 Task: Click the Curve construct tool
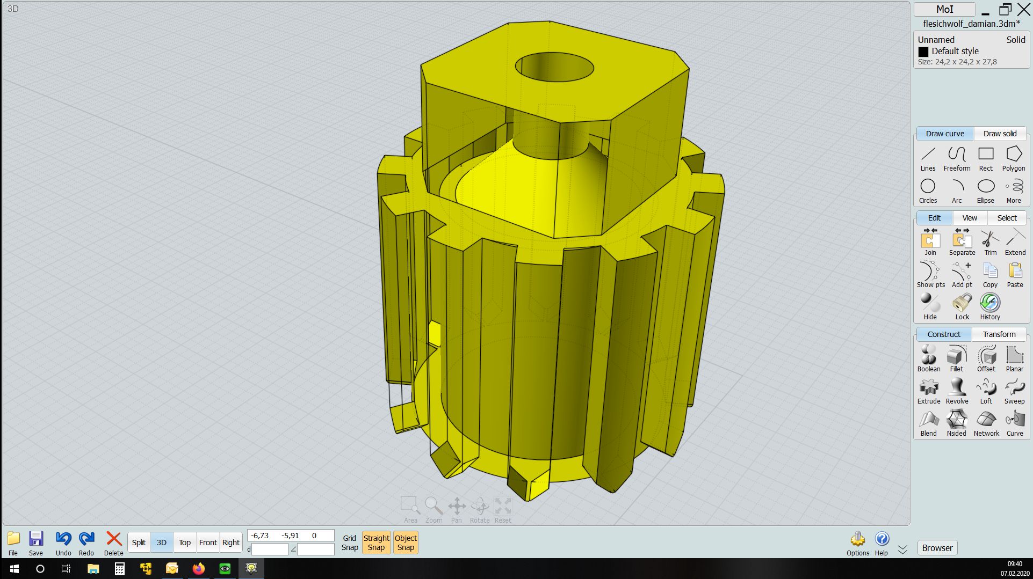1014,423
